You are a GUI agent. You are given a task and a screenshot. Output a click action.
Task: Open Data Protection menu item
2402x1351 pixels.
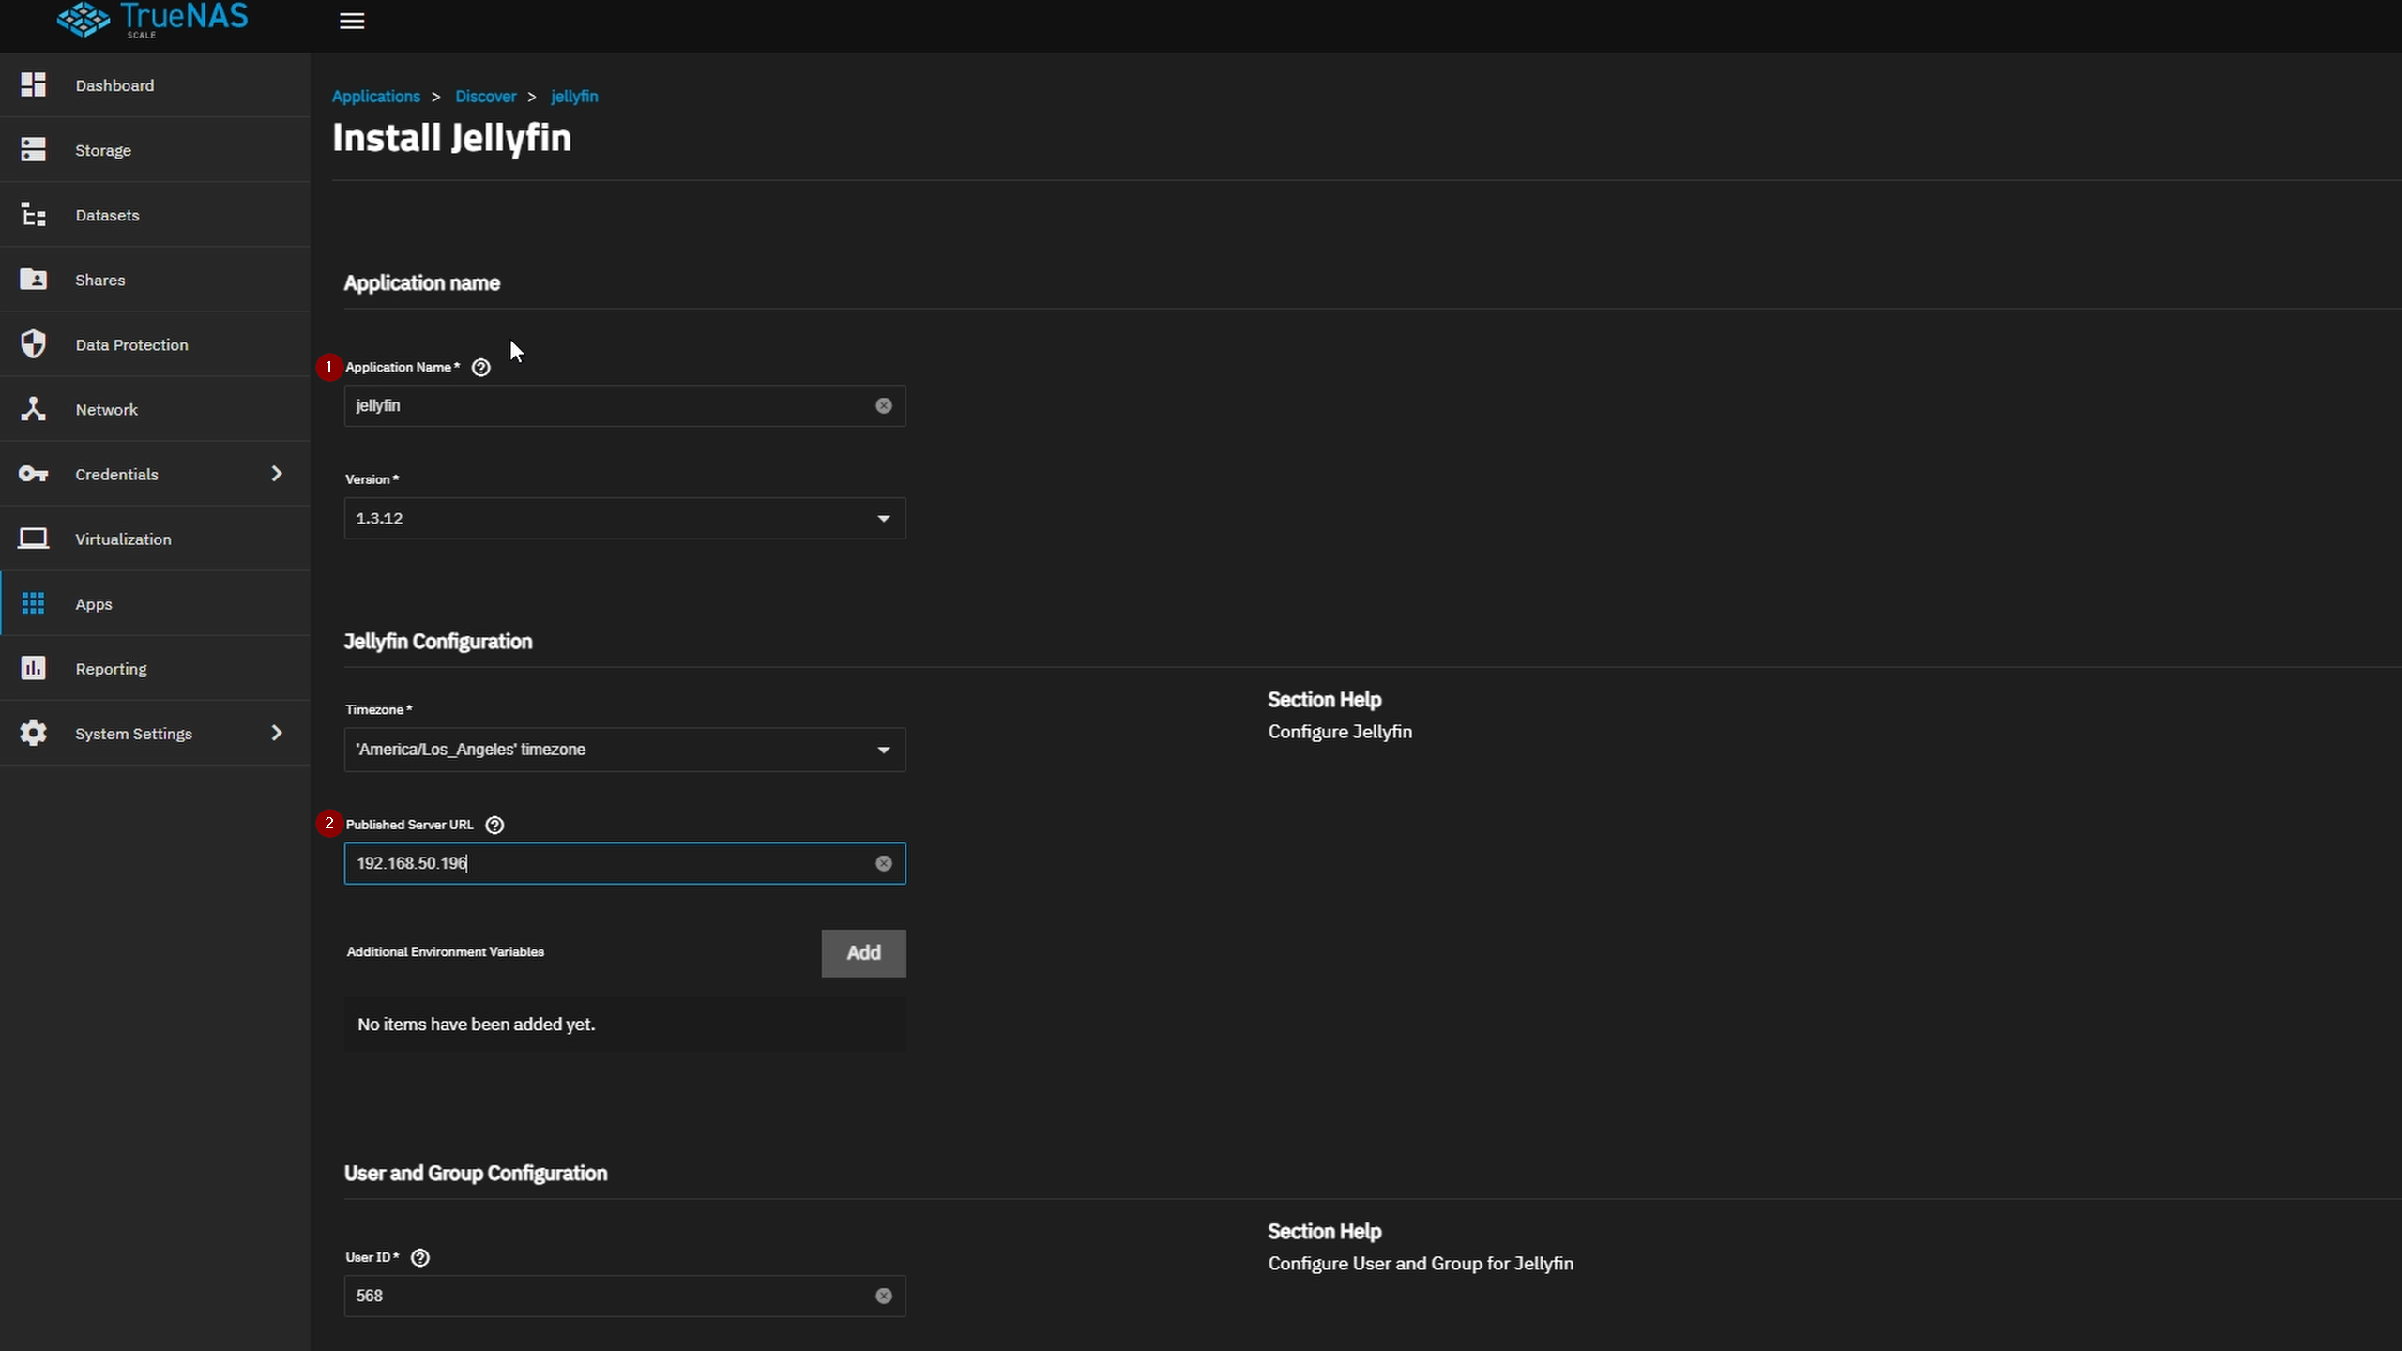(156, 344)
